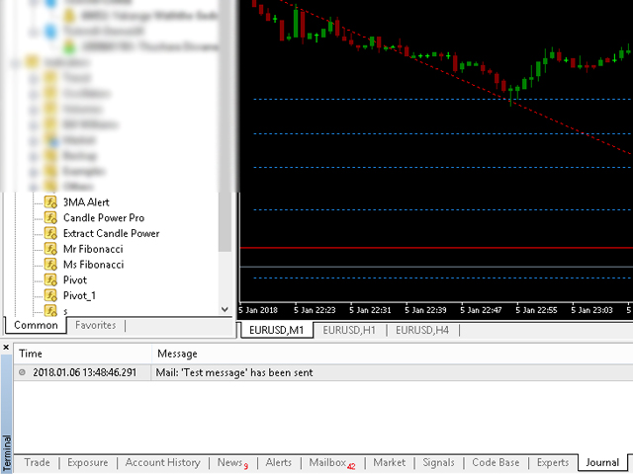Select Pivot_1 indicator name in list
633x474 pixels.
click(79, 295)
